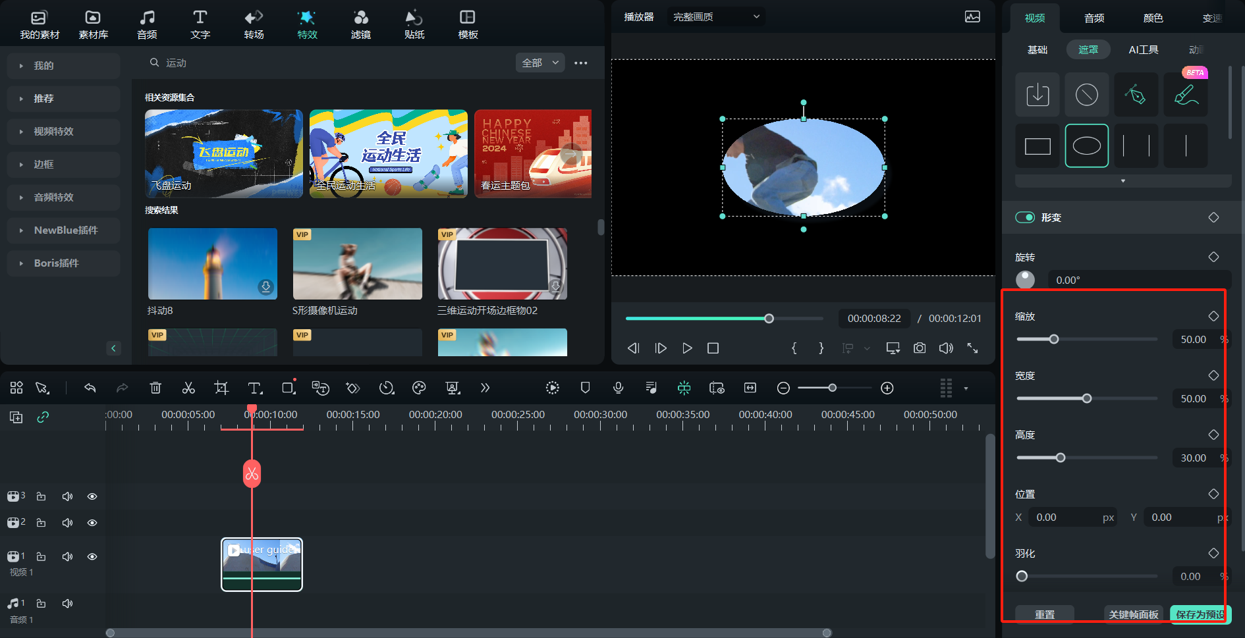
Task: Click the 重置 reset button
Action: click(1045, 614)
